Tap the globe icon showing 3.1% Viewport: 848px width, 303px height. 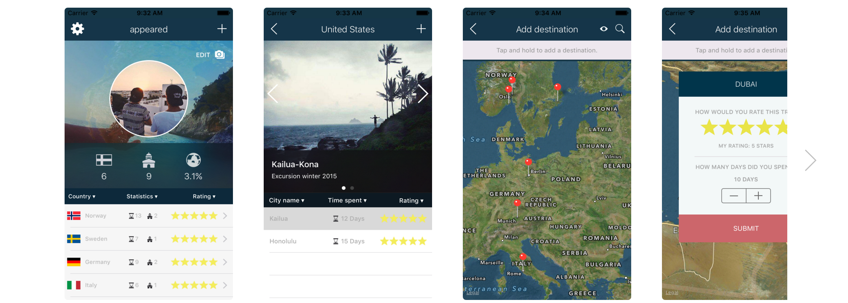click(193, 160)
